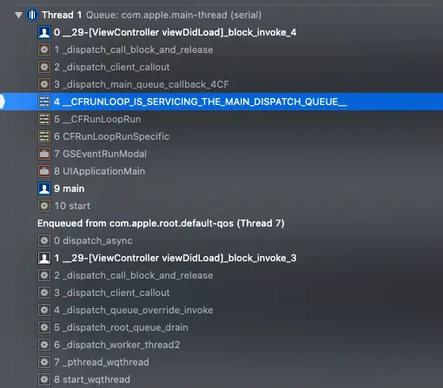Screen dimensions: 443x388
Task: Select enqueued frame 3 _dispatch_client_callout
Action: click(x=112, y=293)
